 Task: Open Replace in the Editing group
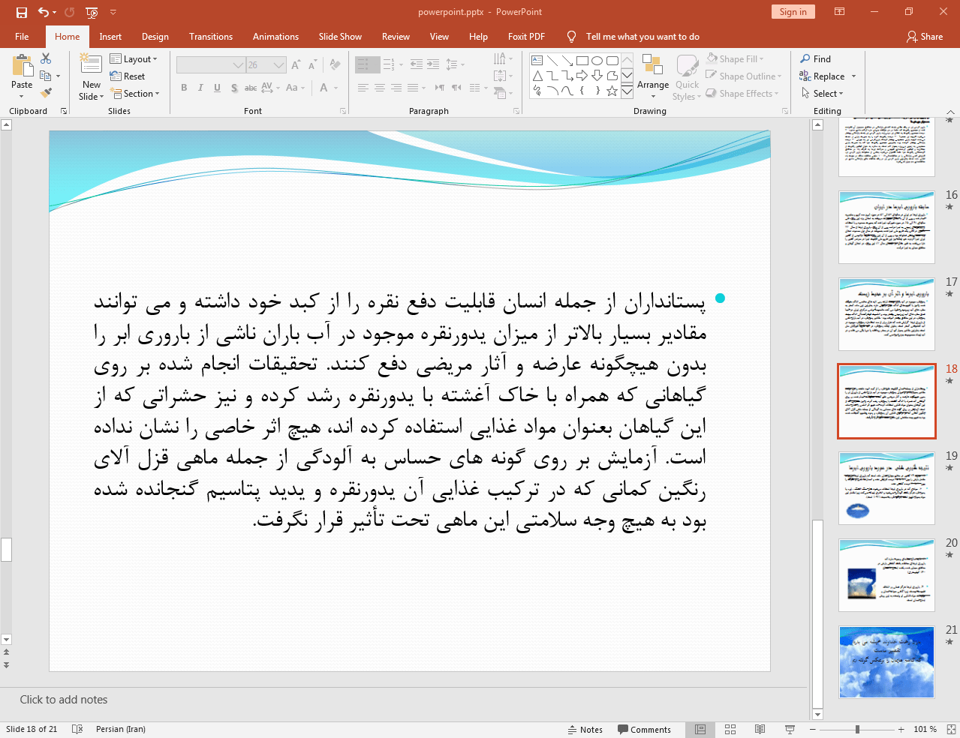pyautogui.click(x=828, y=76)
